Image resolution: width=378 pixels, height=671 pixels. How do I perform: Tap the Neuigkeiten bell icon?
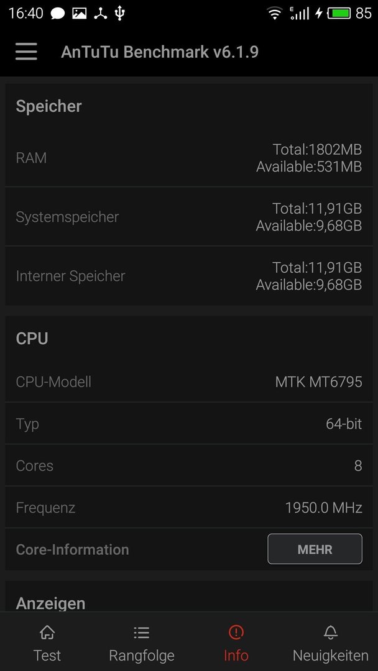tap(331, 632)
